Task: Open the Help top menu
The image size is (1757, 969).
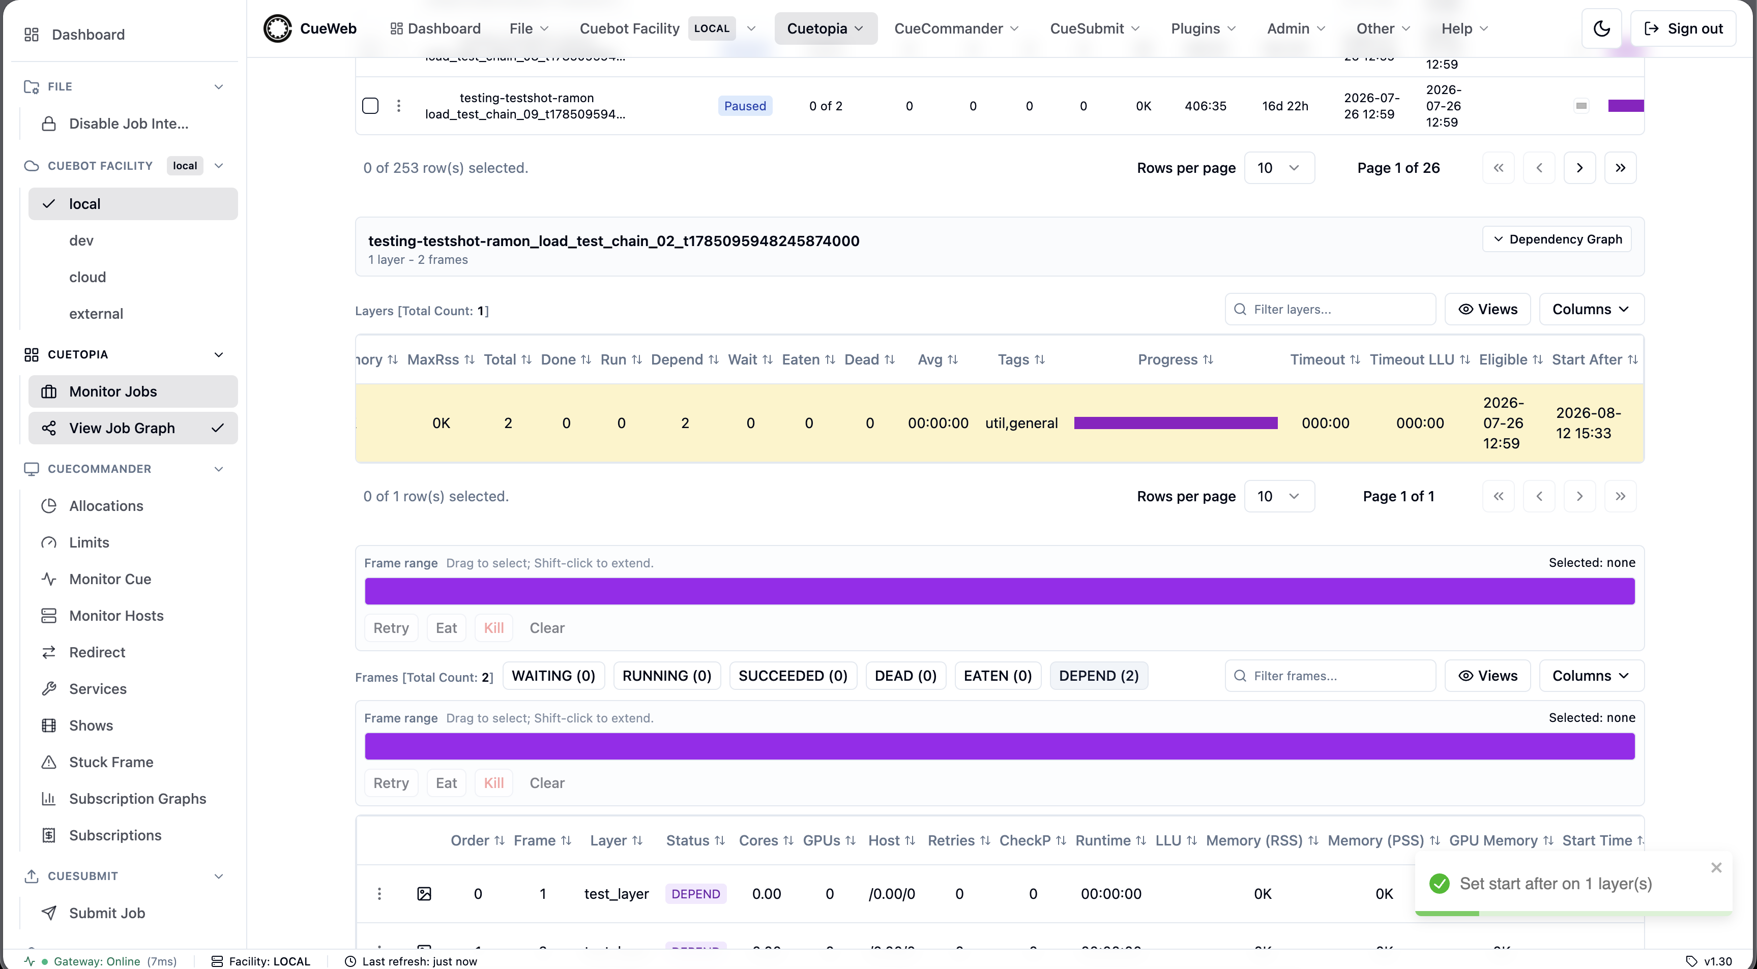Action: click(x=1465, y=28)
